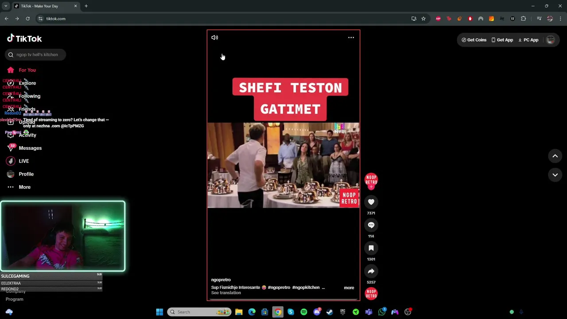Open WhatsApp from the taskbar

(x=382, y=312)
